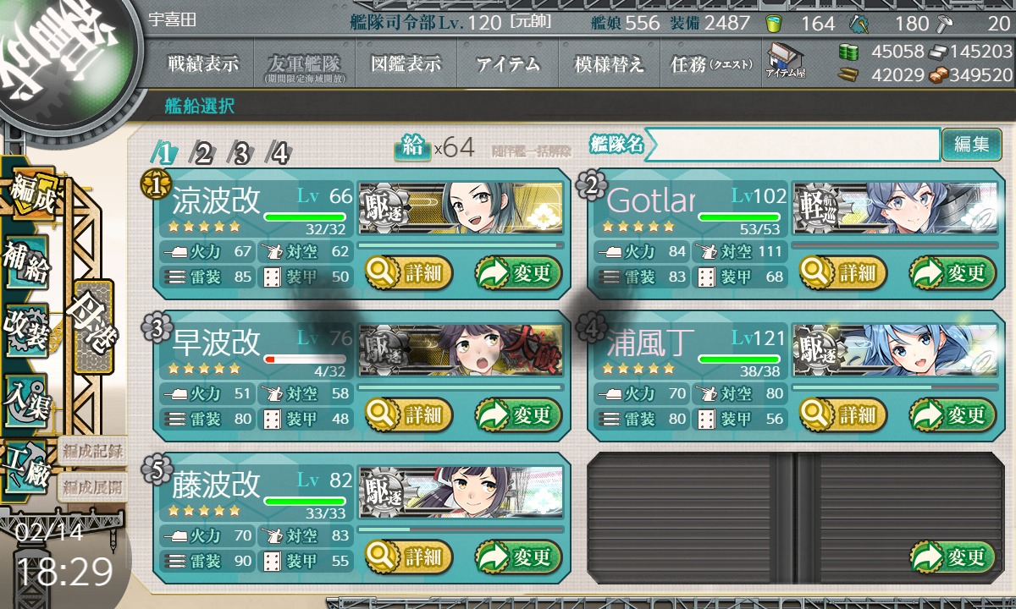Click the 母港 home port emblem
Image resolution: width=1016 pixels, height=609 pixels.
coord(94,326)
